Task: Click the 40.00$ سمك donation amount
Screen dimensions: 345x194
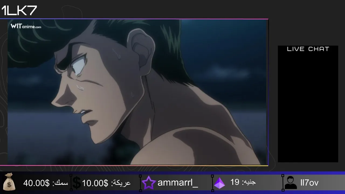Action: click(46, 183)
